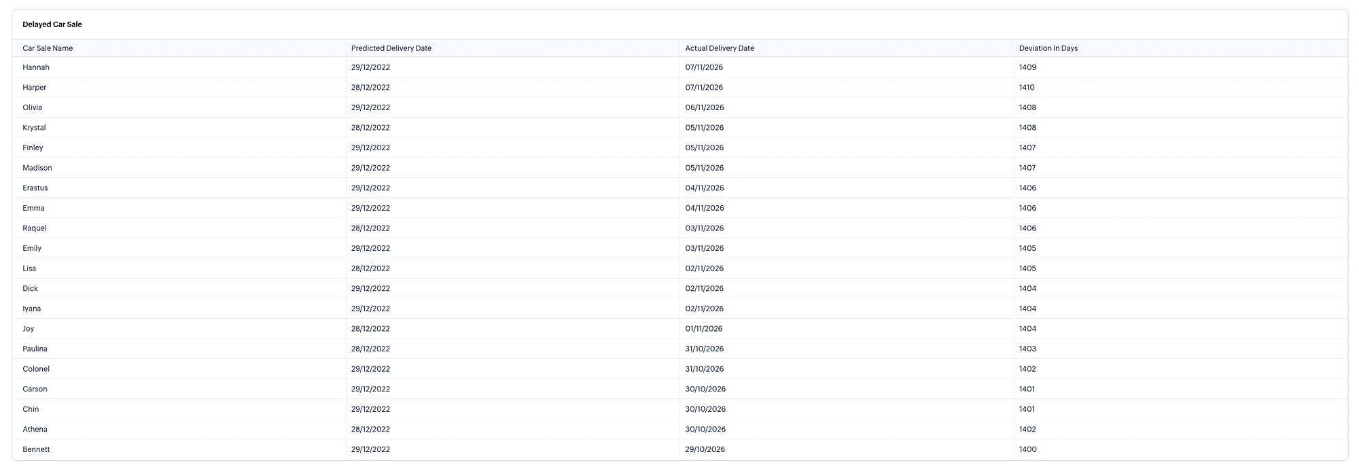Screen dimensions: 1359x471
Task: Click the Deviation In Days column header
Action: (x=1048, y=48)
